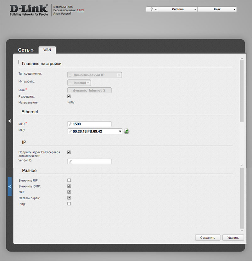252x261 pixels.
Task: Click the vertical scrollbar of the settings panel
Action: click(x=242, y=91)
